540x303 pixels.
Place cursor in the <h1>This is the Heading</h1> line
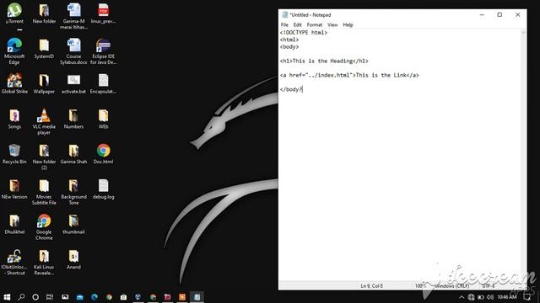point(324,61)
